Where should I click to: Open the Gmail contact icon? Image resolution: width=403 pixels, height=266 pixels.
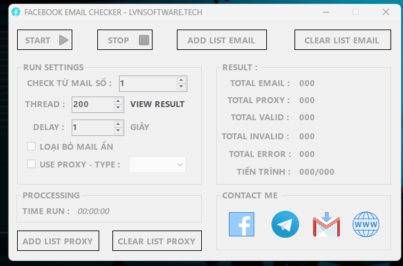(326, 224)
